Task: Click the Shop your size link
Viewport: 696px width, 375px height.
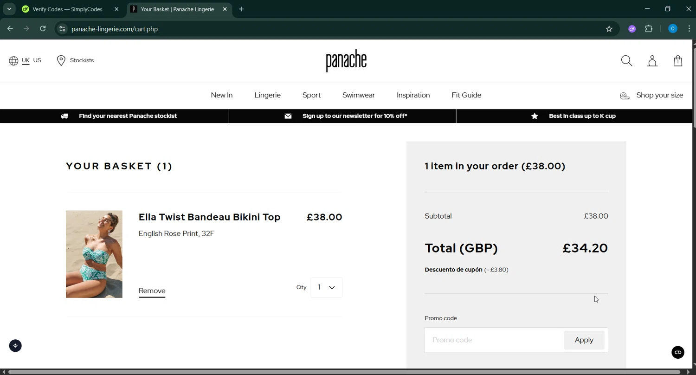Action: 659,95
